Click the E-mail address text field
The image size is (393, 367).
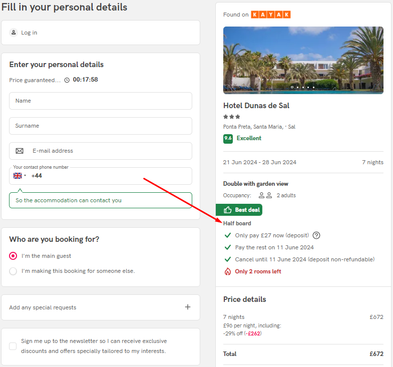pyautogui.click(x=101, y=151)
